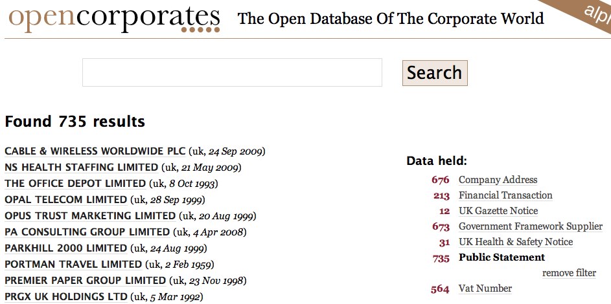Open NS HEALTH STAFFING LIMITED result
This screenshot has height=304, width=611.
tap(81, 168)
